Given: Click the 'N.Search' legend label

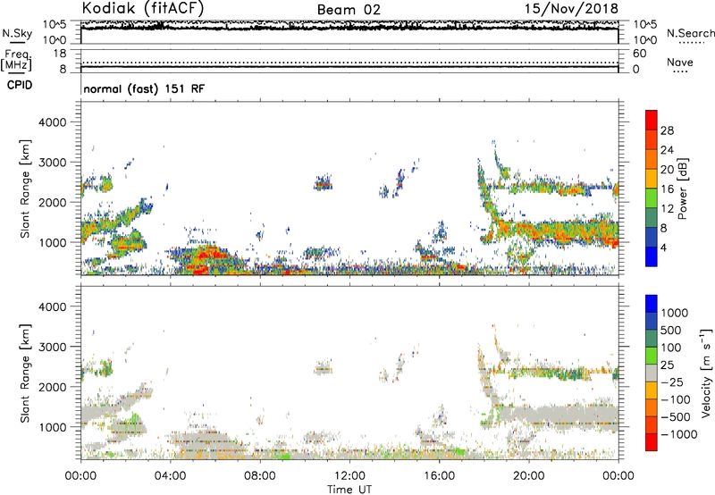Looking at the screenshot, I should [x=690, y=33].
